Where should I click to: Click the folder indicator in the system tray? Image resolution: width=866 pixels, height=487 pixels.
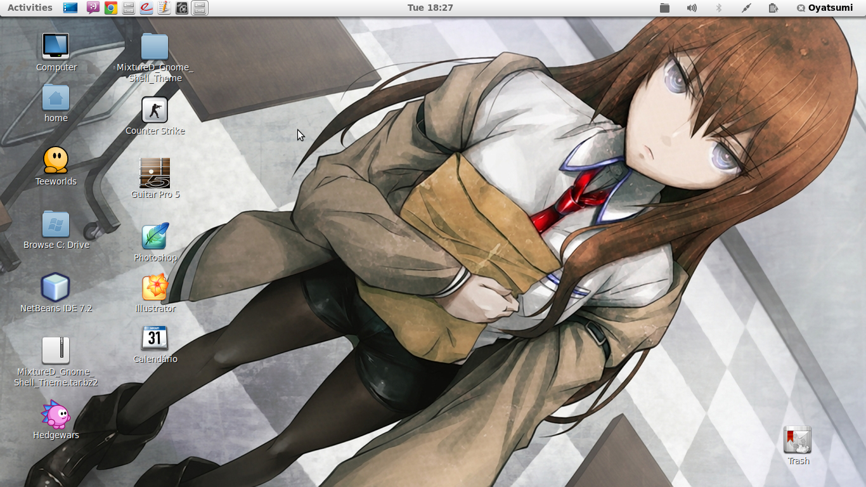[x=664, y=8]
